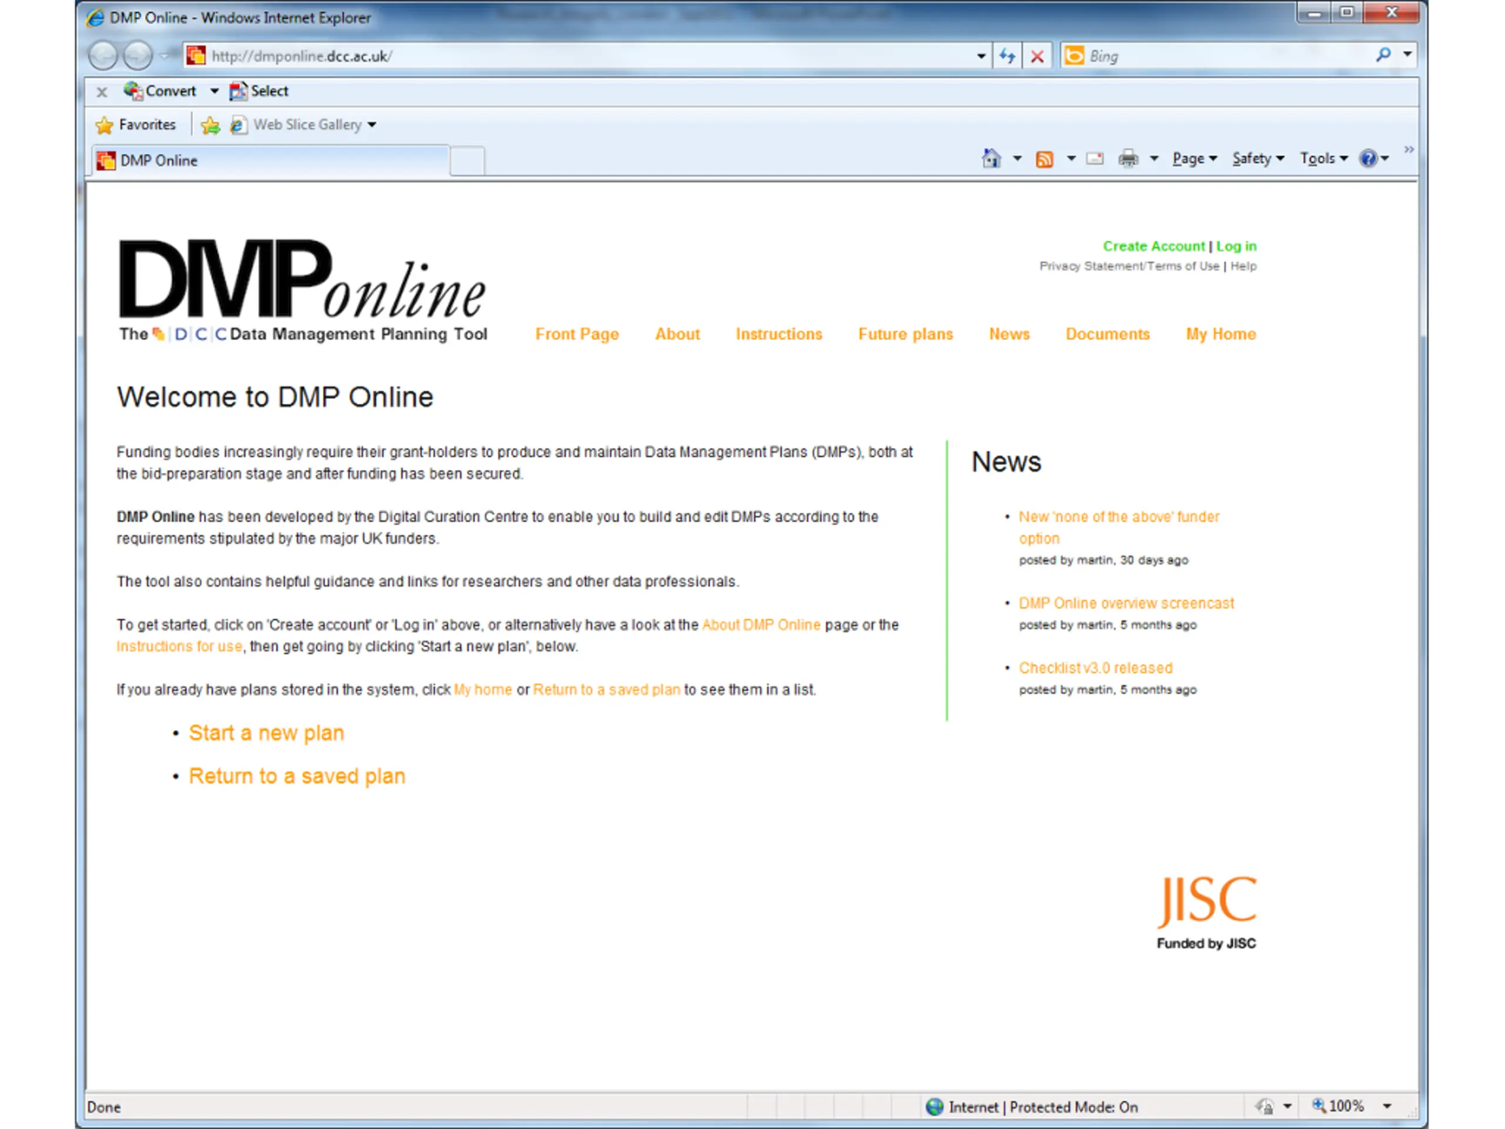Image resolution: width=1505 pixels, height=1129 pixels.
Task: Click the RSS Feeds orange icon
Action: (1044, 159)
